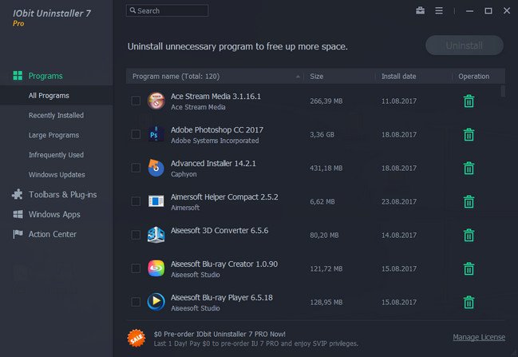Sort list by Size column header
Screen dimensions: 518x357
click(x=317, y=77)
